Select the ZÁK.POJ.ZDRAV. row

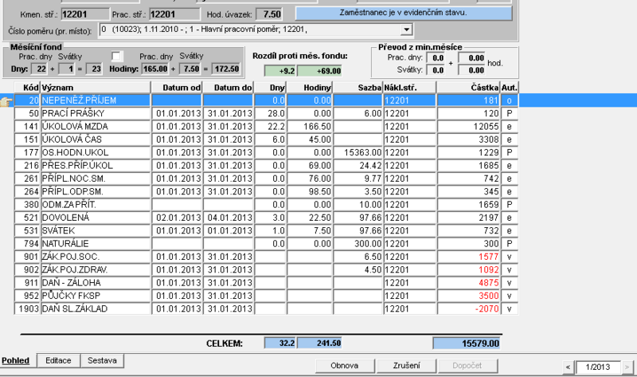tap(266, 269)
